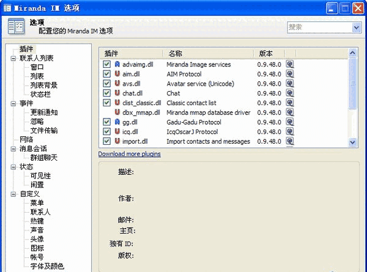The width and height of the screenshot is (367, 272).
Task: Uncheck the chat.dll plugin checkbox
Action: 106,93
